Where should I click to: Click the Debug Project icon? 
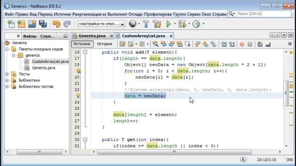182,24
